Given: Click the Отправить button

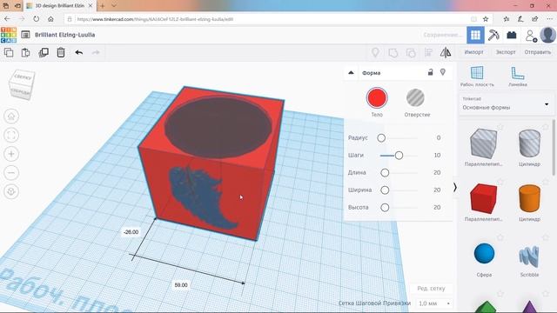Looking at the screenshot, I should tap(538, 52).
